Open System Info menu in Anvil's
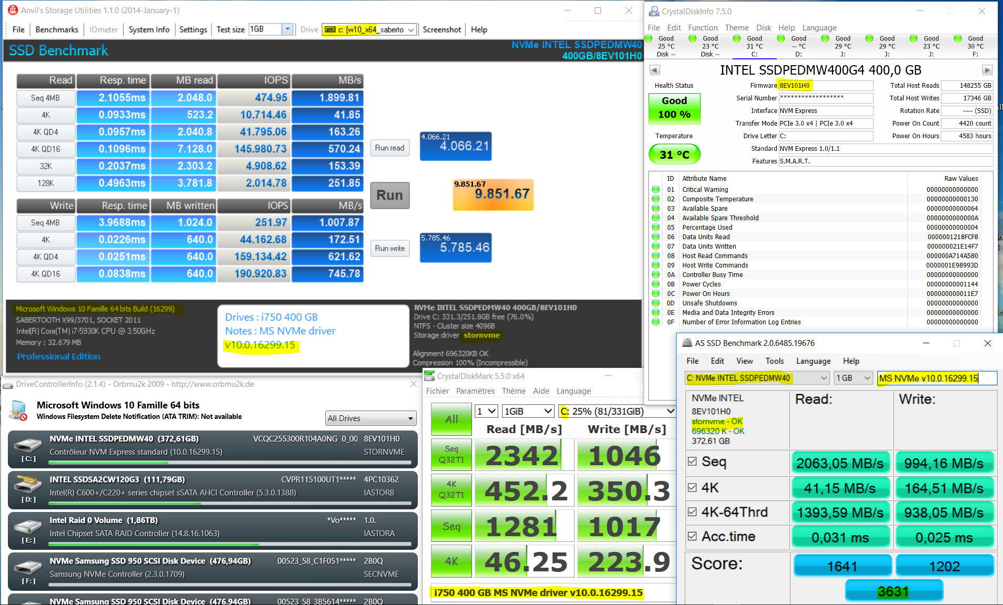 pyautogui.click(x=149, y=29)
